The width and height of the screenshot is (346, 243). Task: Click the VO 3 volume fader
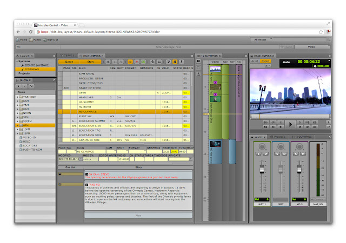coord(299,169)
